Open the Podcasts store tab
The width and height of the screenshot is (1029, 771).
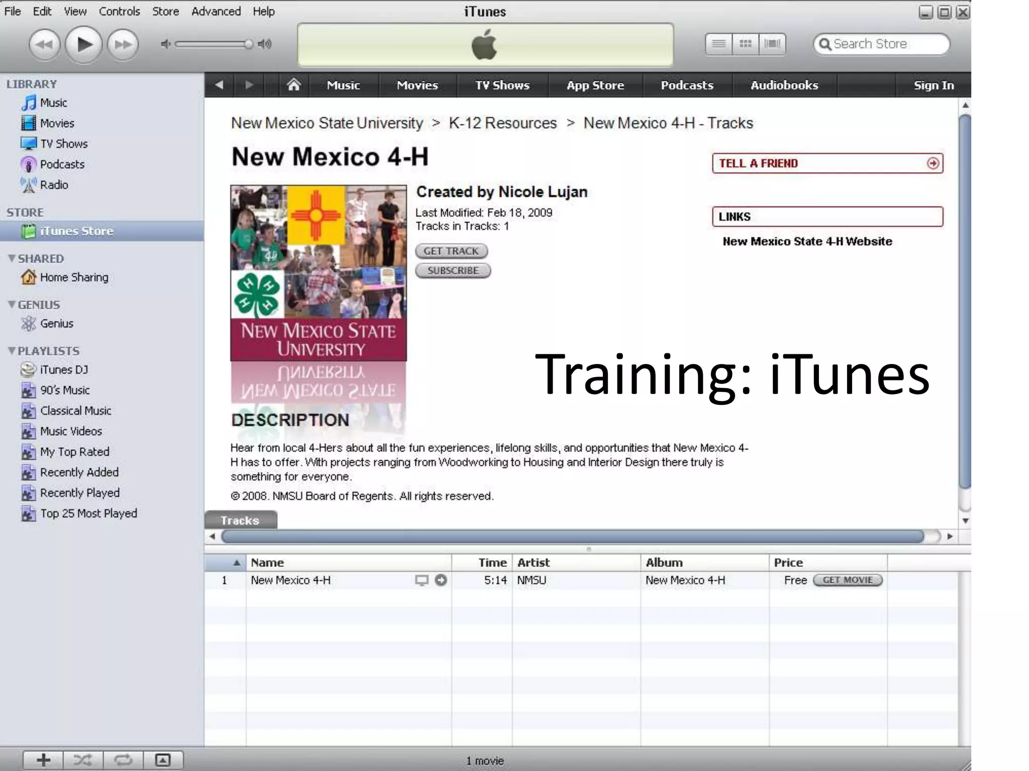[x=686, y=85]
